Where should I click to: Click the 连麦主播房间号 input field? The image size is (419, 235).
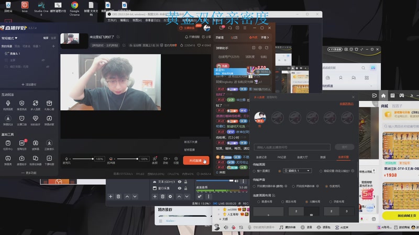(x=292, y=147)
